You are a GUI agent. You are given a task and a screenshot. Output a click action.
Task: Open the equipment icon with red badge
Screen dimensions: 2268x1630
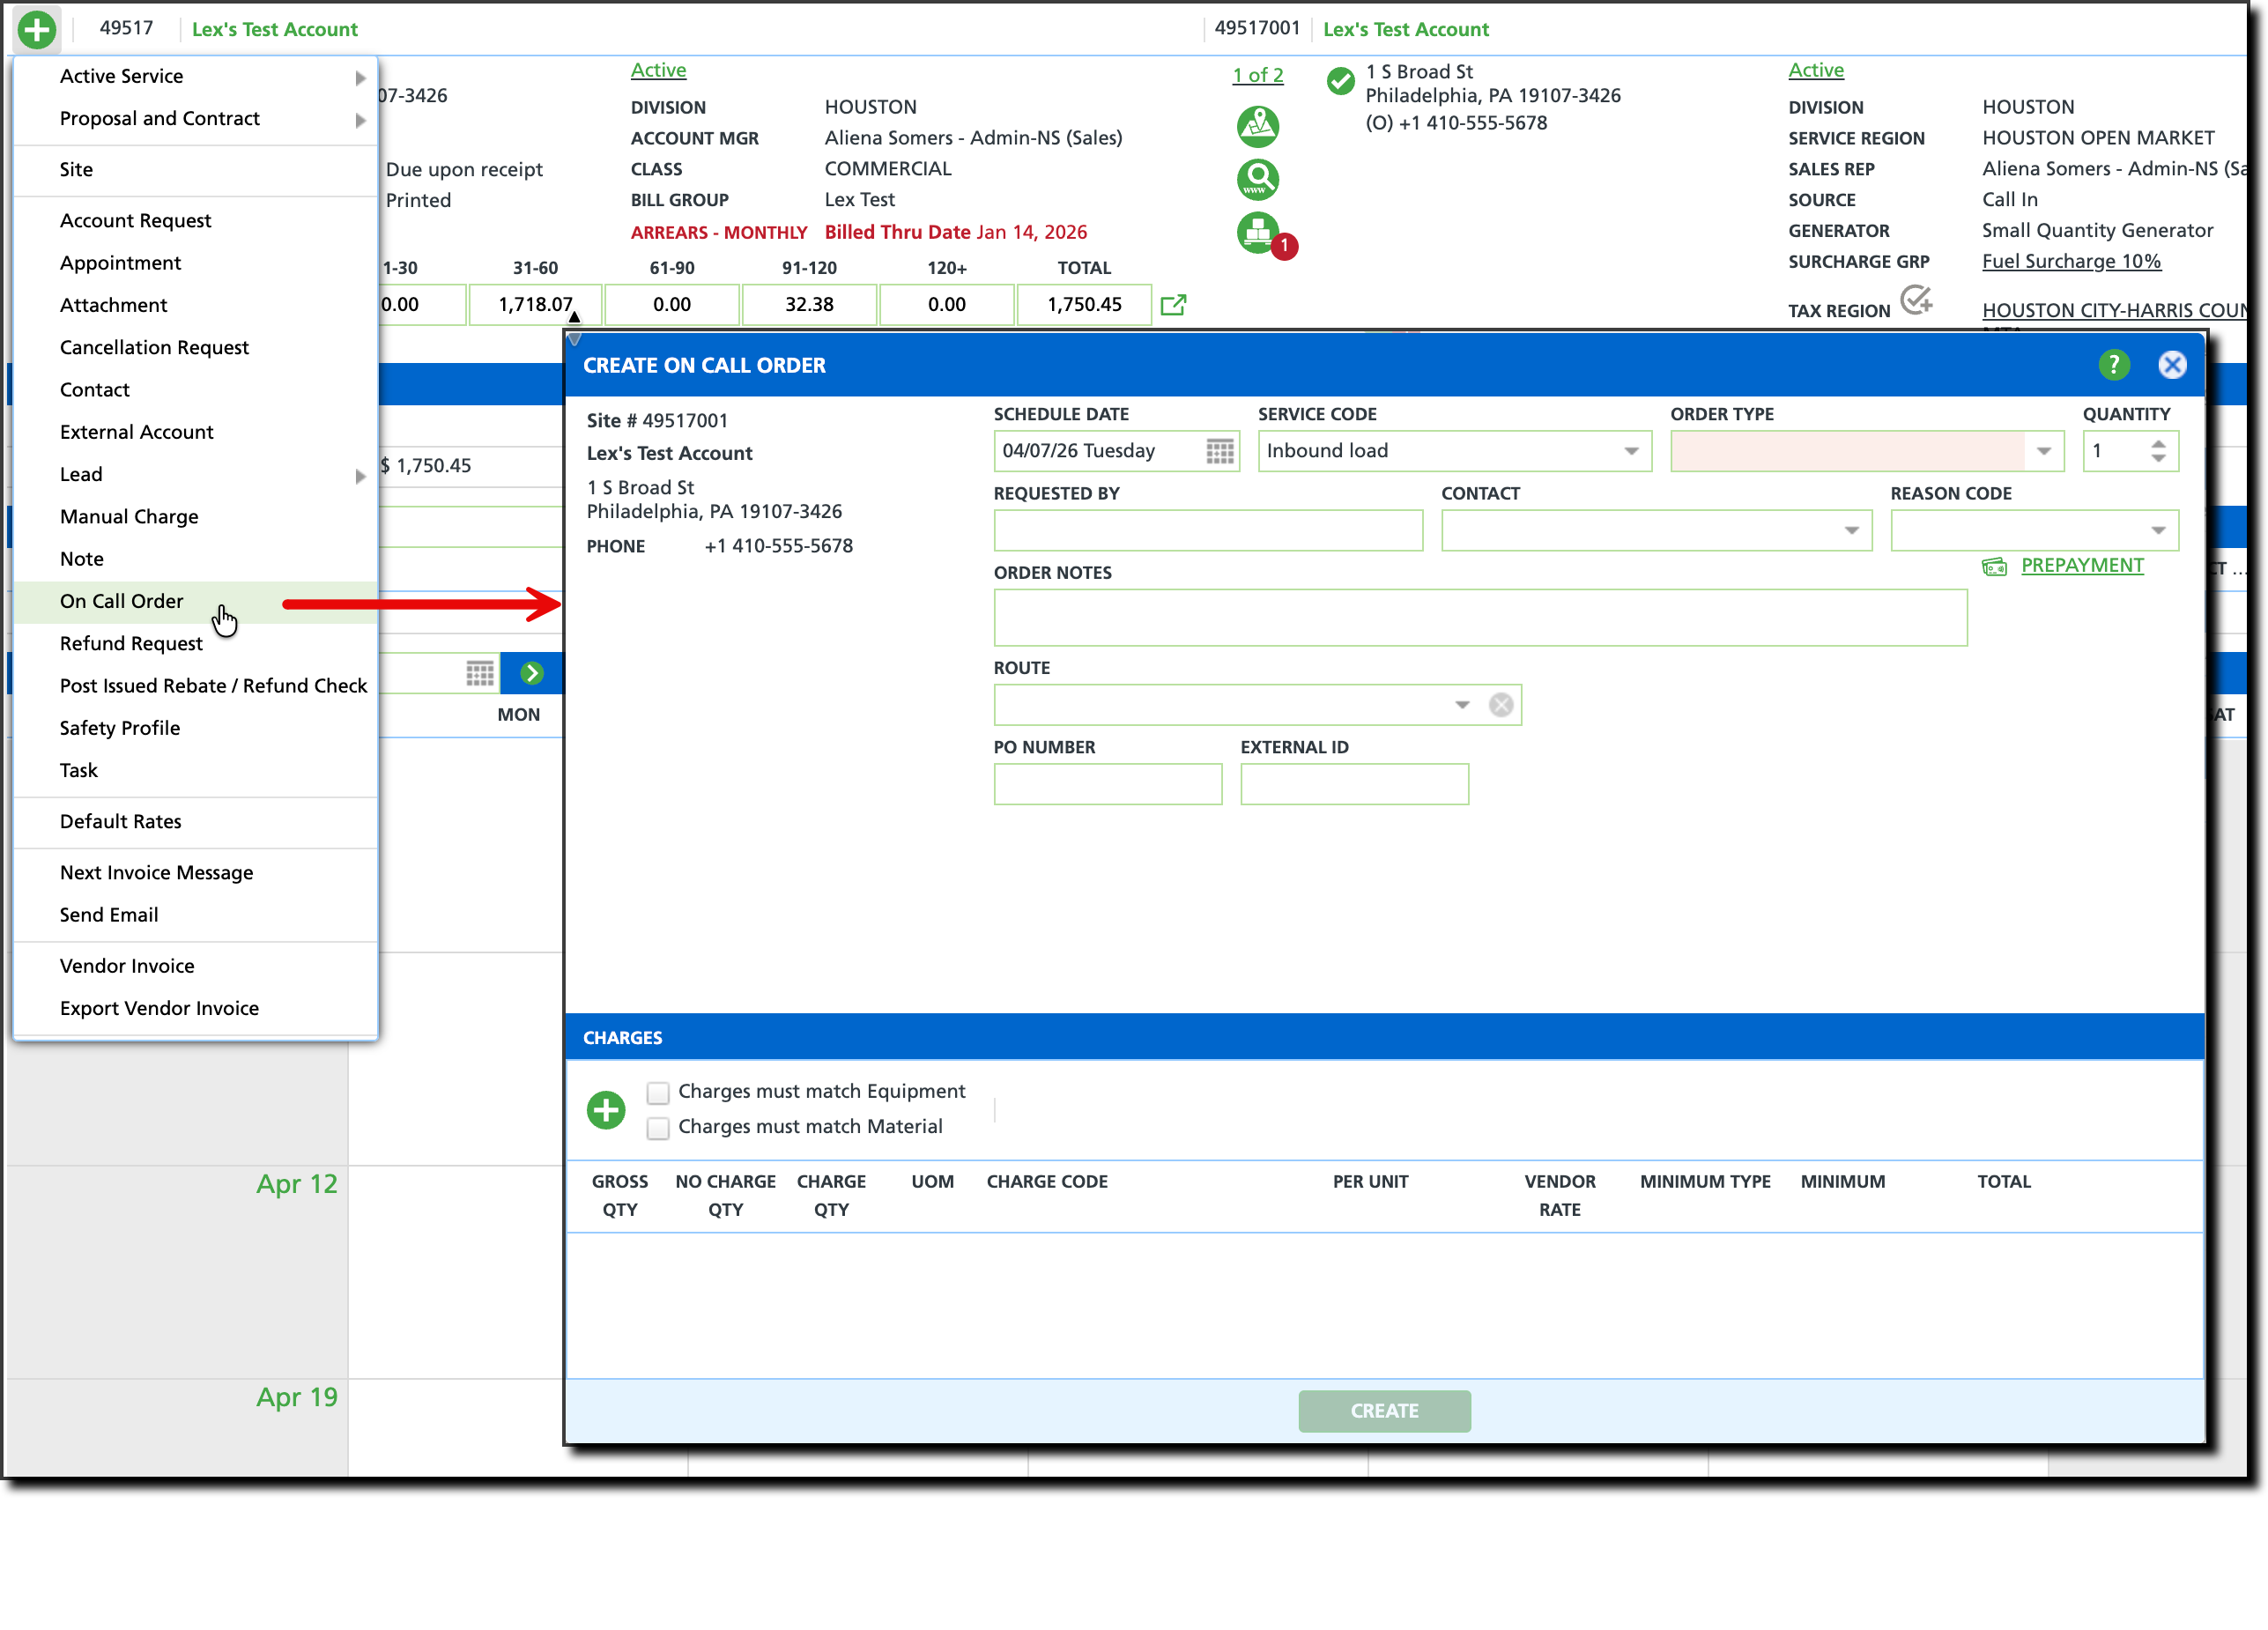[x=1259, y=233]
